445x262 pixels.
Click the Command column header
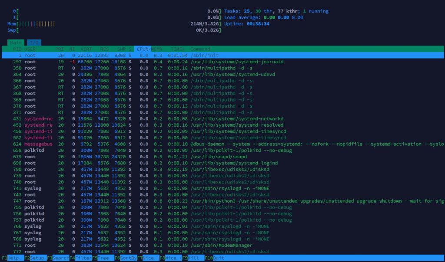pos(200,49)
